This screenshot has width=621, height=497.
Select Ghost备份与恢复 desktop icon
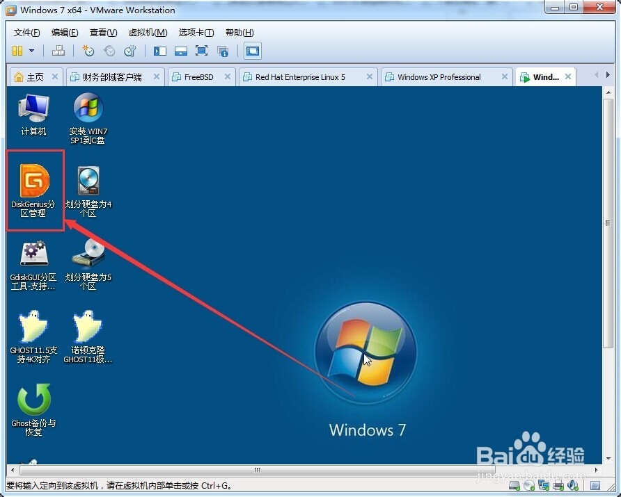(x=33, y=409)
